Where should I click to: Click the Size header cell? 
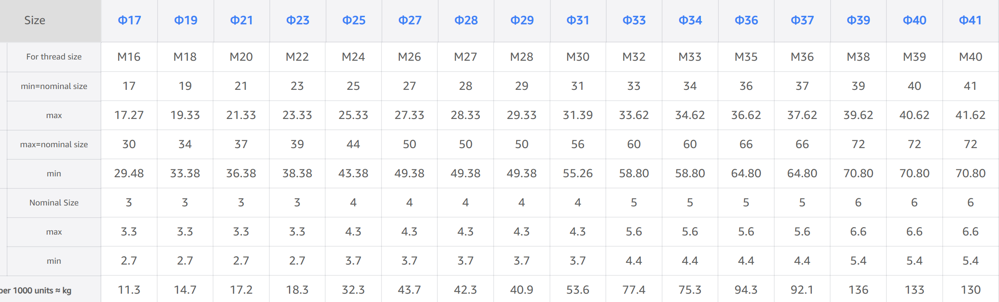coord(35,20)
